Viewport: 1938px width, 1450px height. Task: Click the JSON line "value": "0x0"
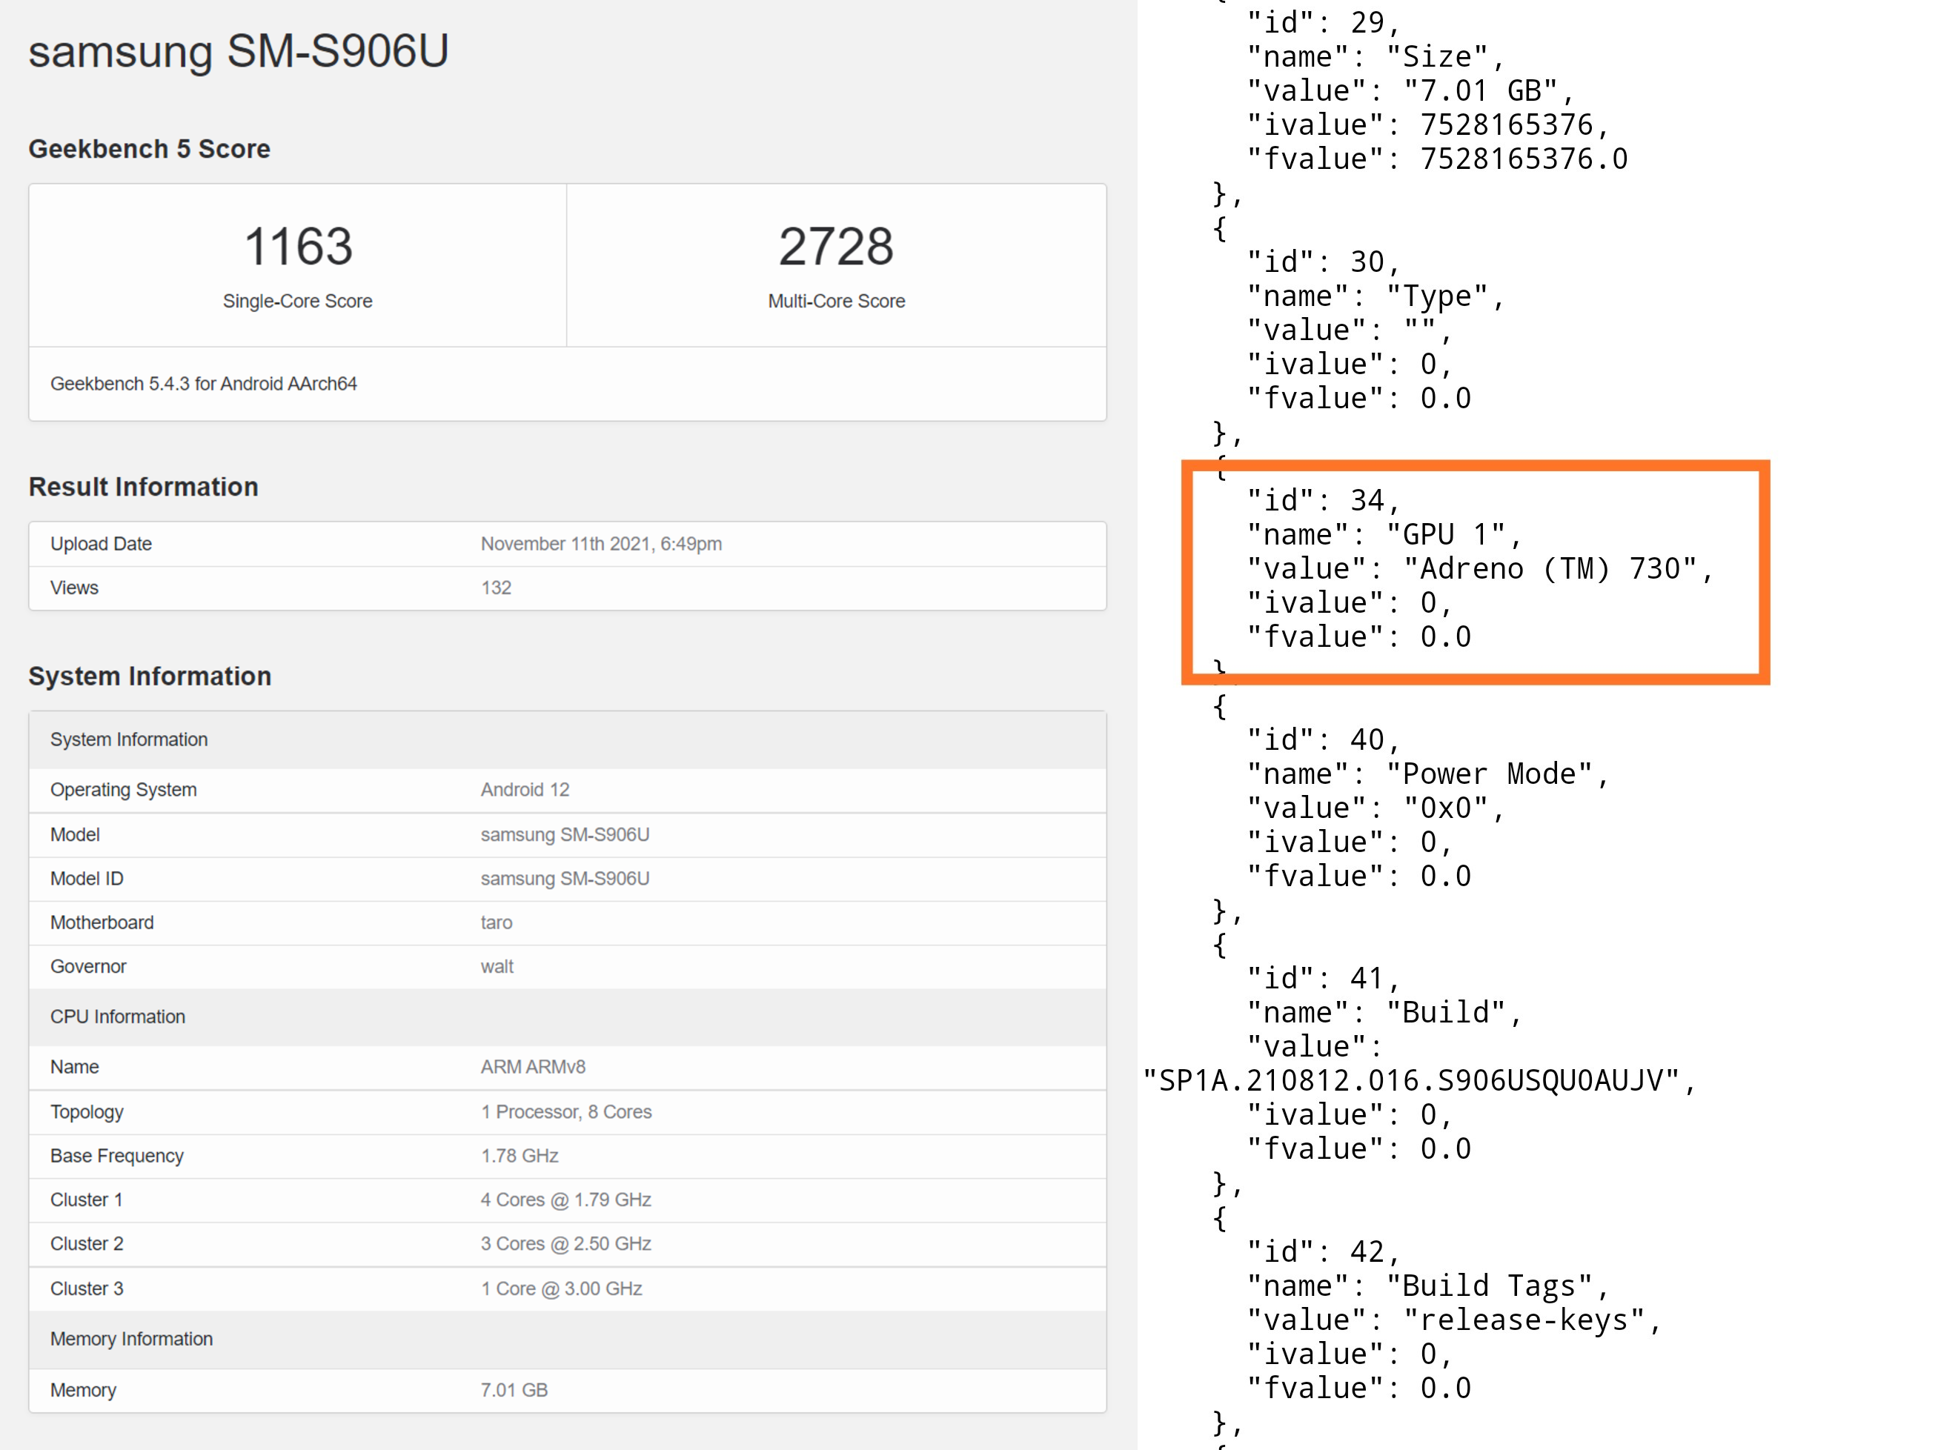(1375, 808)
